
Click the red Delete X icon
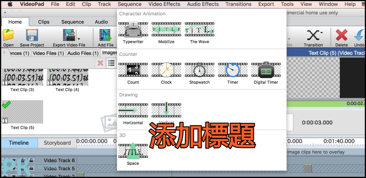[x=341, y=35]
